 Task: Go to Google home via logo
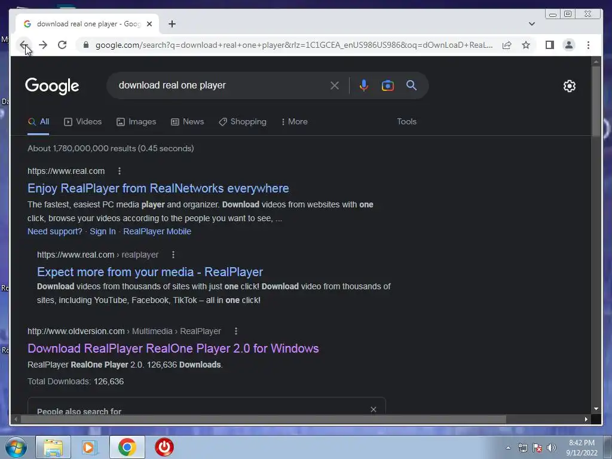[52, 86]
